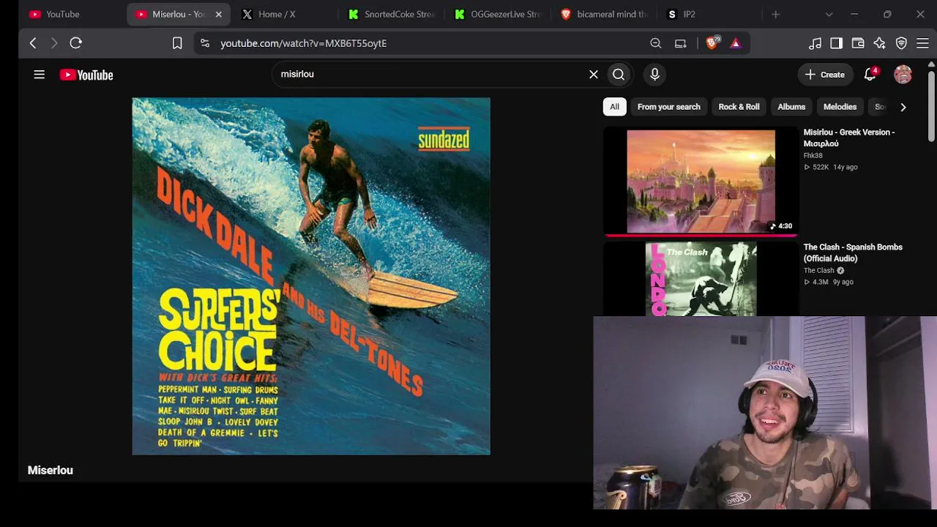Open the browser main hamburger menu
This screenshot has width=937, height=527.
pos(922,43)
